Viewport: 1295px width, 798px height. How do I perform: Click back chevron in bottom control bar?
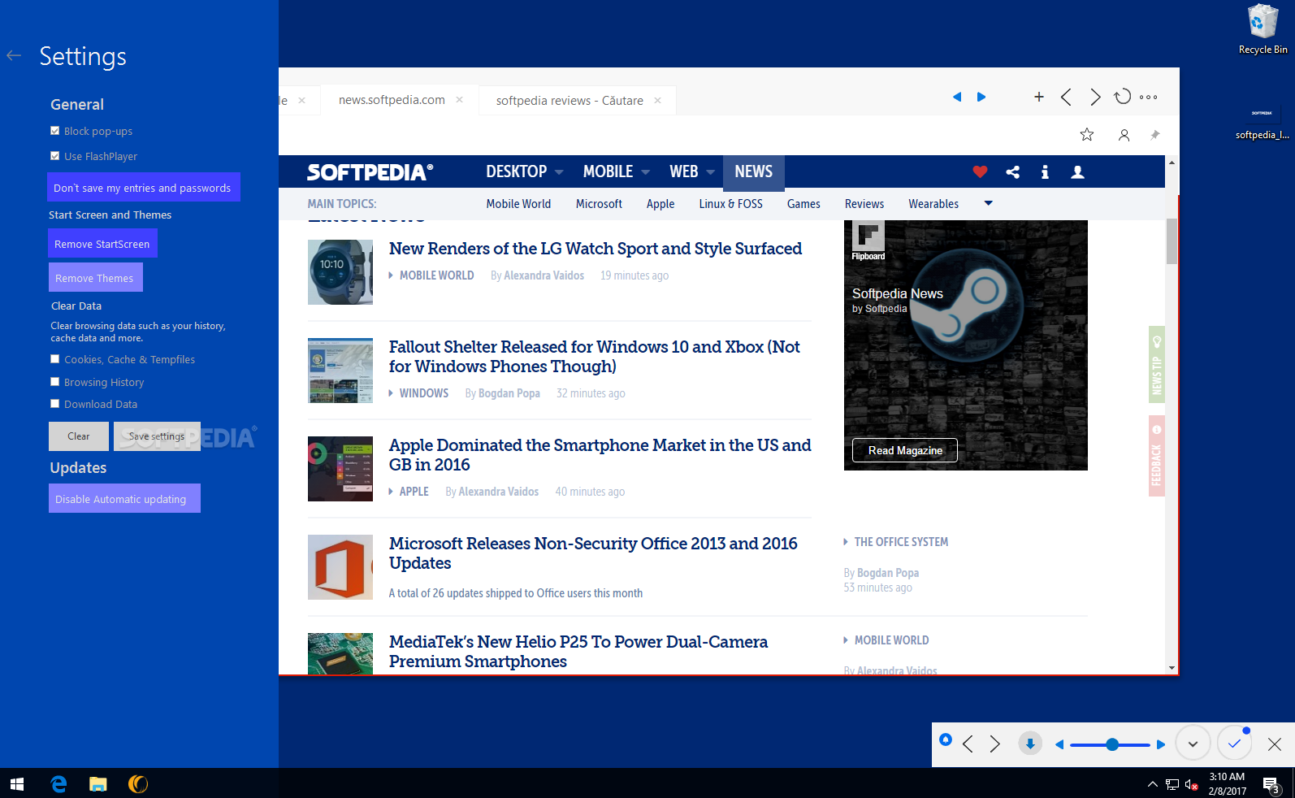[x=968, y=744]
